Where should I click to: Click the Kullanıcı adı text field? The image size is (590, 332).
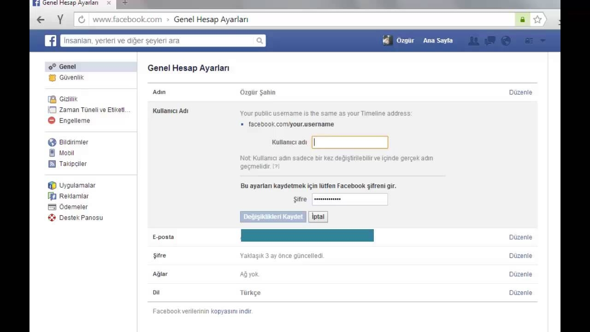coord(350,142)
